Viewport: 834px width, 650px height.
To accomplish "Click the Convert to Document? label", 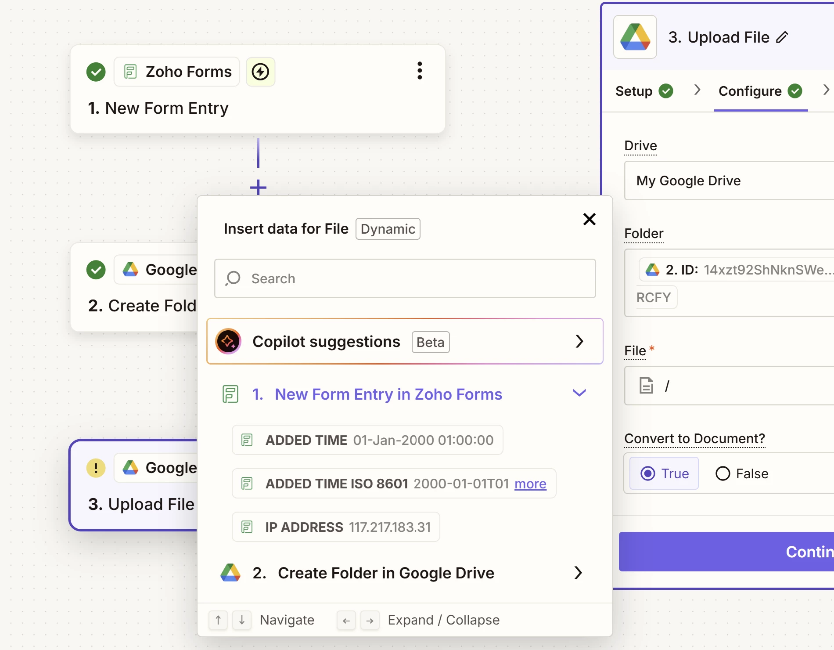I will (694, 438).
